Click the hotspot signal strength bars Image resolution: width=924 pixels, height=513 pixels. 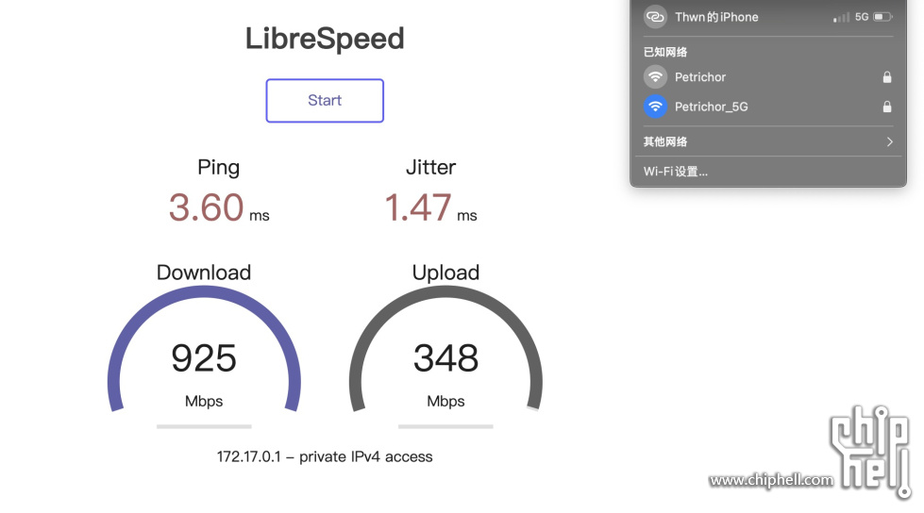click(842, 18)
